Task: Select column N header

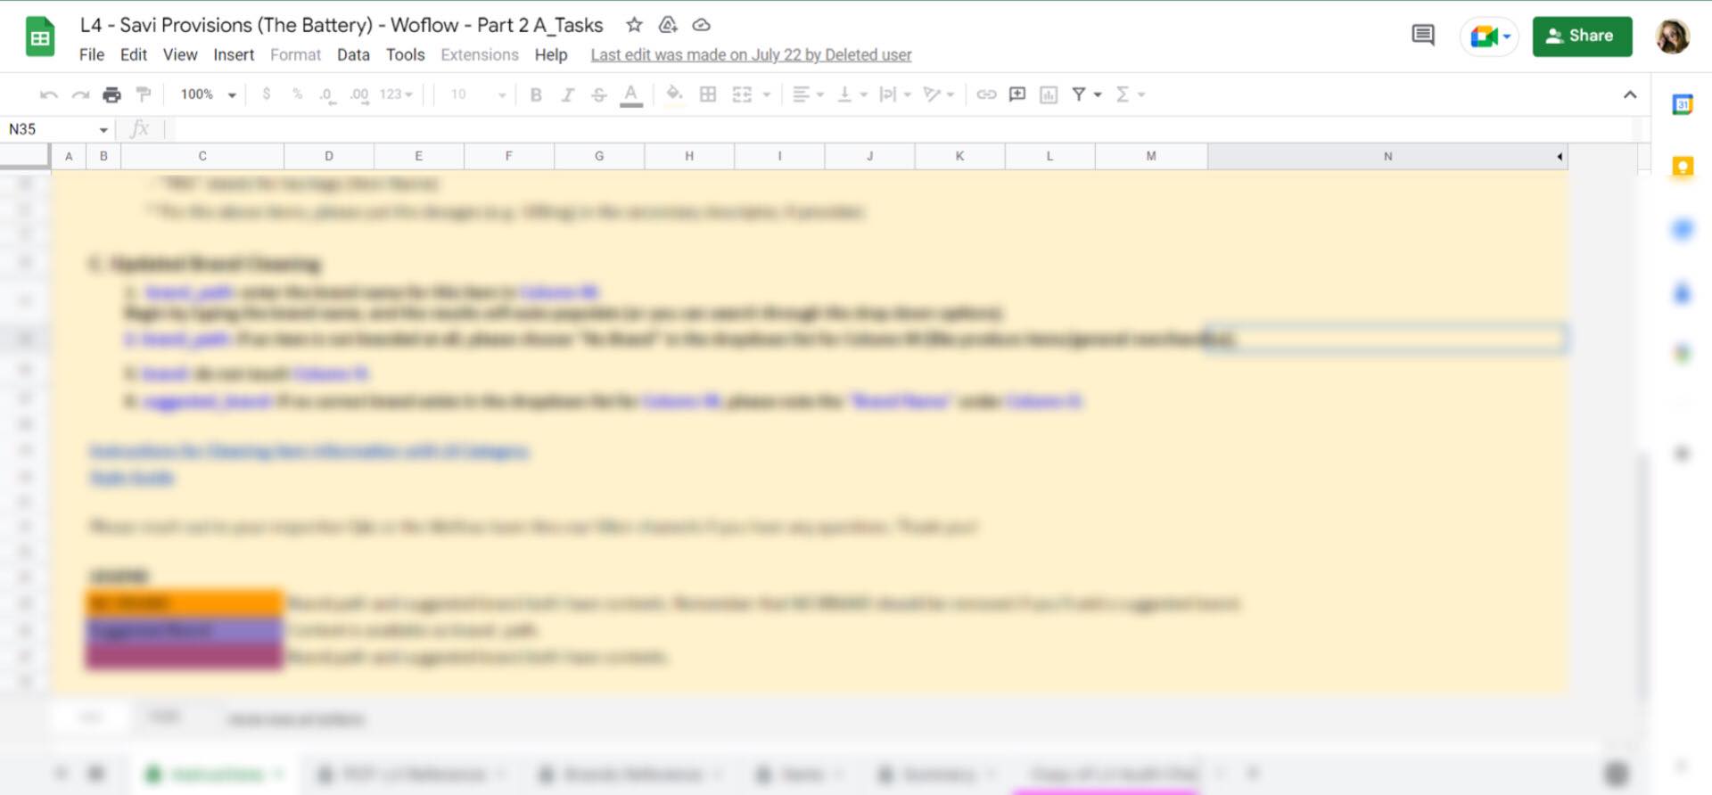Action: pos(1387,156)
